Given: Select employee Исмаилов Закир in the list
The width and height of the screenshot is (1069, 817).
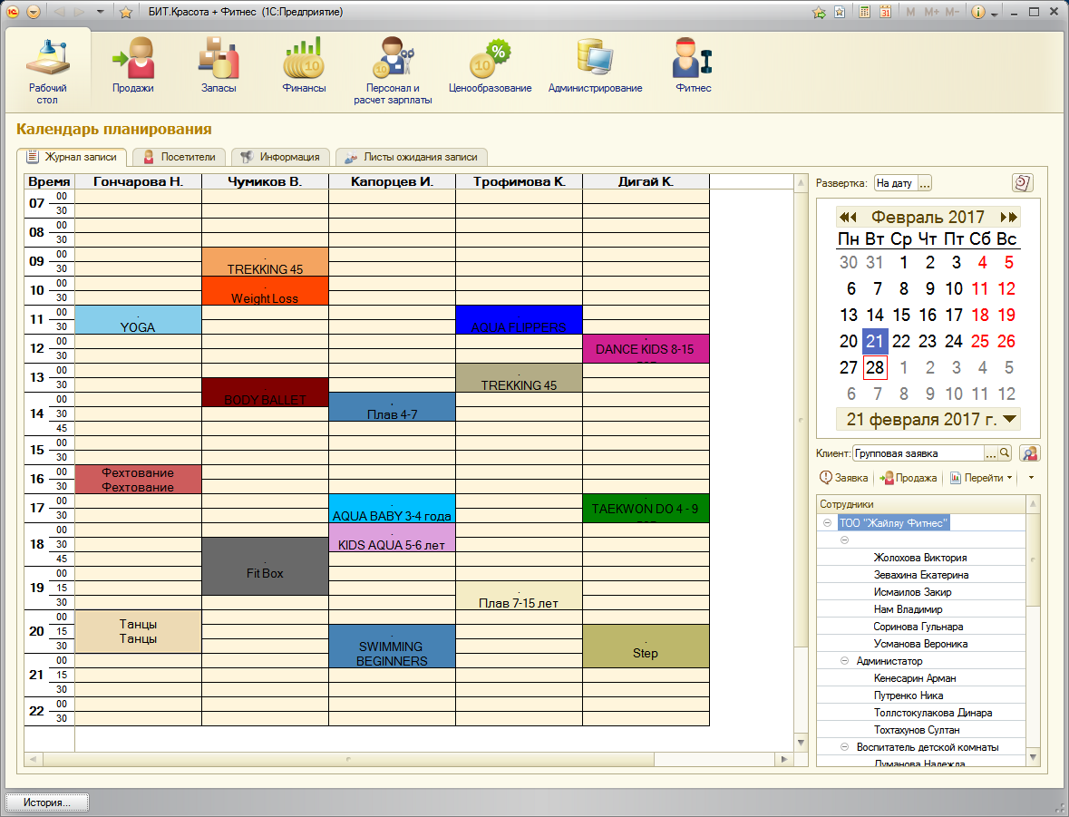Looking at the screenshot, I should pos(912,592).
